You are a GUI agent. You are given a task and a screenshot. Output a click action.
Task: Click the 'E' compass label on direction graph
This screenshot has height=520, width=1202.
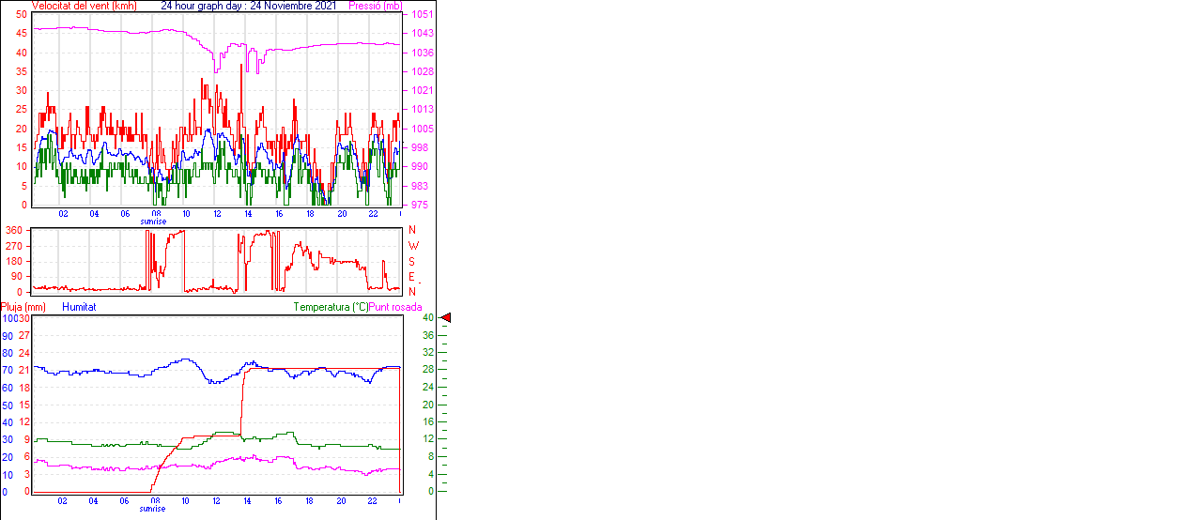(411, 276)
